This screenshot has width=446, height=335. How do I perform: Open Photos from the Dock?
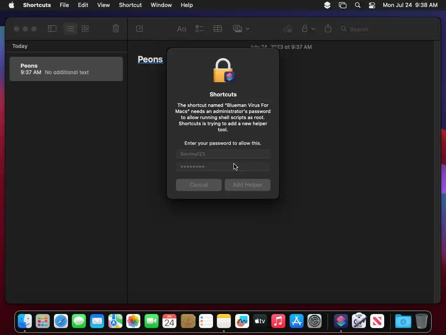(x=133, y=321)
